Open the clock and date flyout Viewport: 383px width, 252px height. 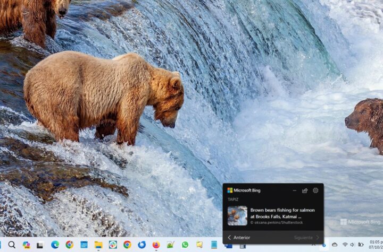click(x=376, y=245)
